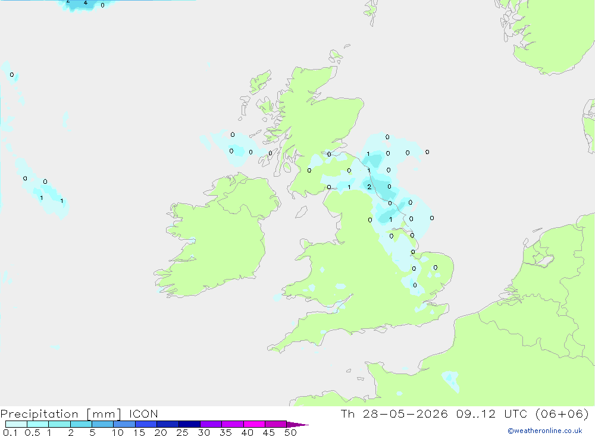Image resolution: width=595 pixels, height=436 pixels.
Task: Open the weatheronline.co.uk copyright link
Action: click(x=544, y=431)
